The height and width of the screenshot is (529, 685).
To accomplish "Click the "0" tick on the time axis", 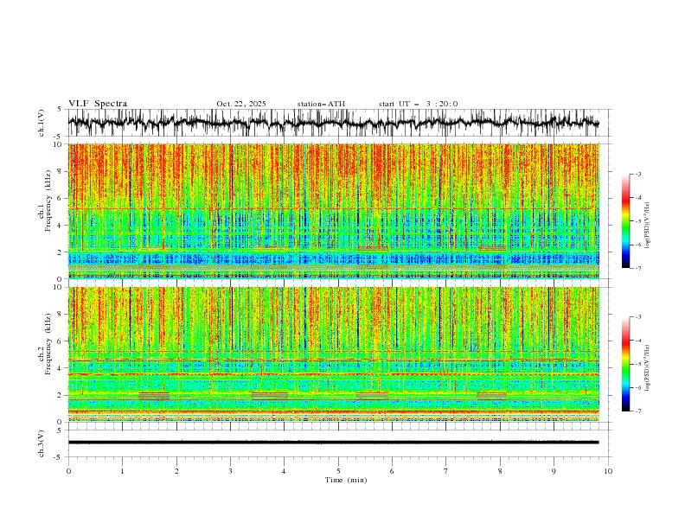I will coord(68,471).
